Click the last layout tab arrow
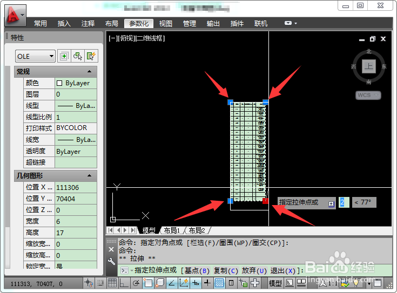 (x=133, y=230)
